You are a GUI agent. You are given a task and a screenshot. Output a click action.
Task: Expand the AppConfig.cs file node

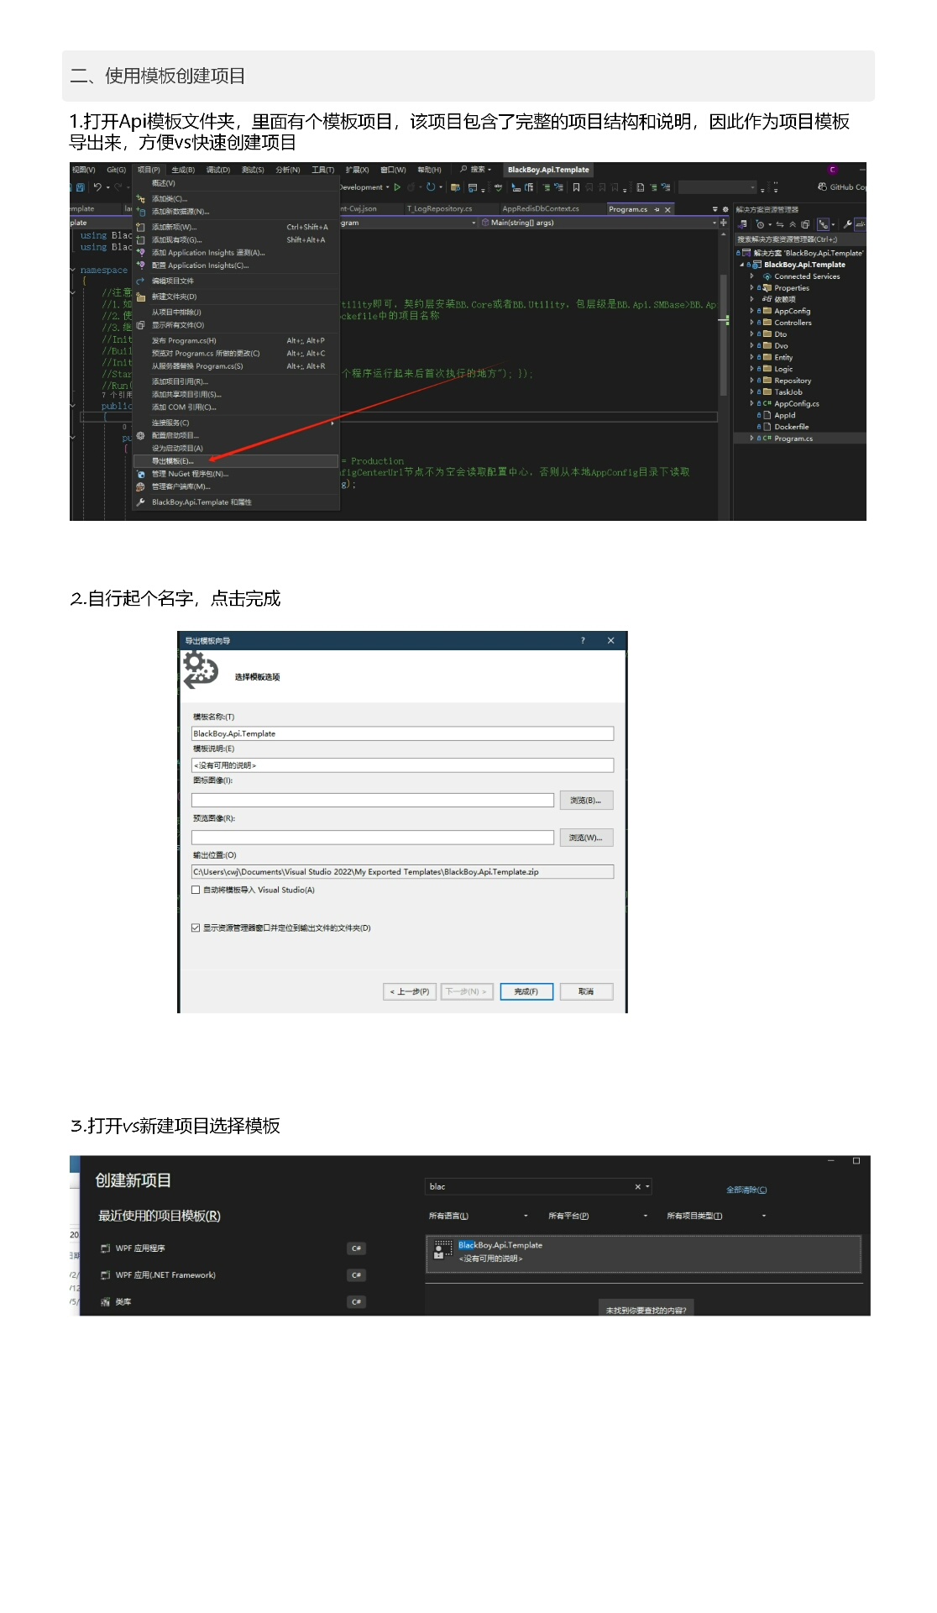point(752,404)
